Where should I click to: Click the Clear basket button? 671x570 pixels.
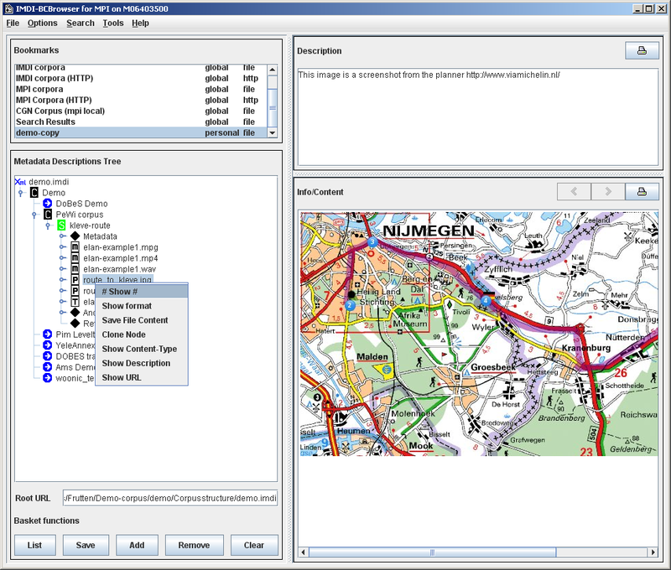tap(254, 545)
